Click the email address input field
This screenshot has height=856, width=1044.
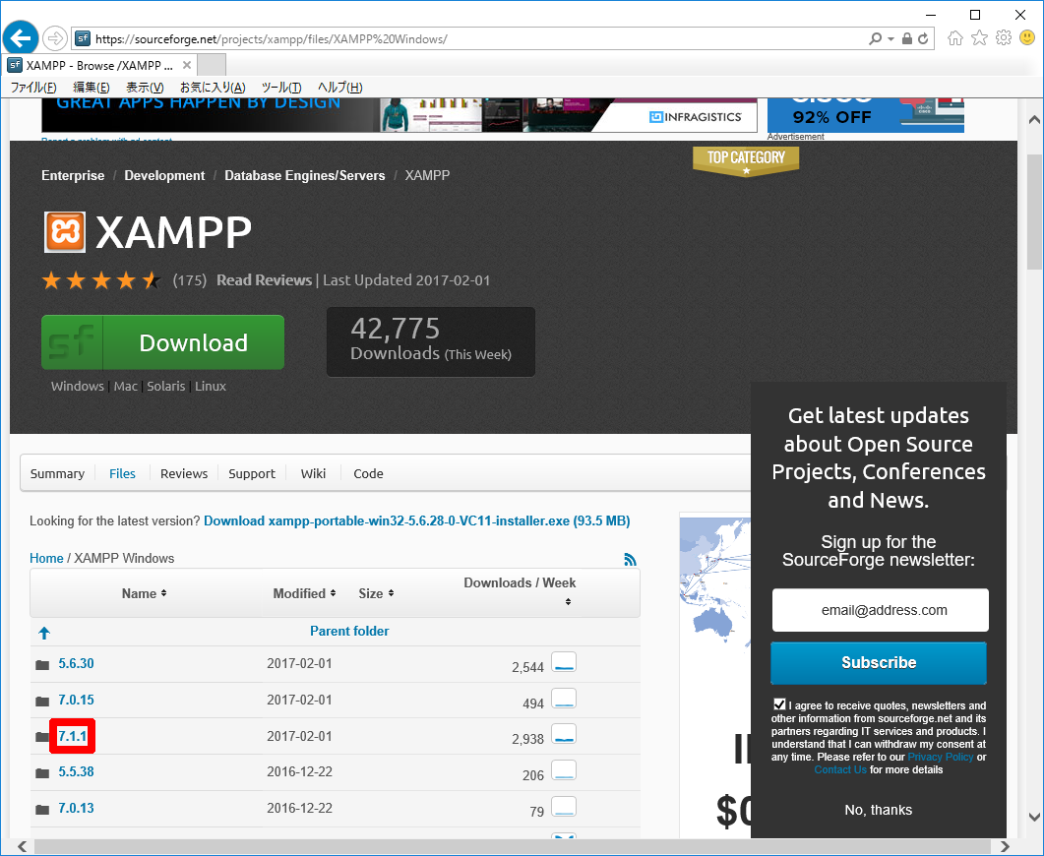point(880,610)
